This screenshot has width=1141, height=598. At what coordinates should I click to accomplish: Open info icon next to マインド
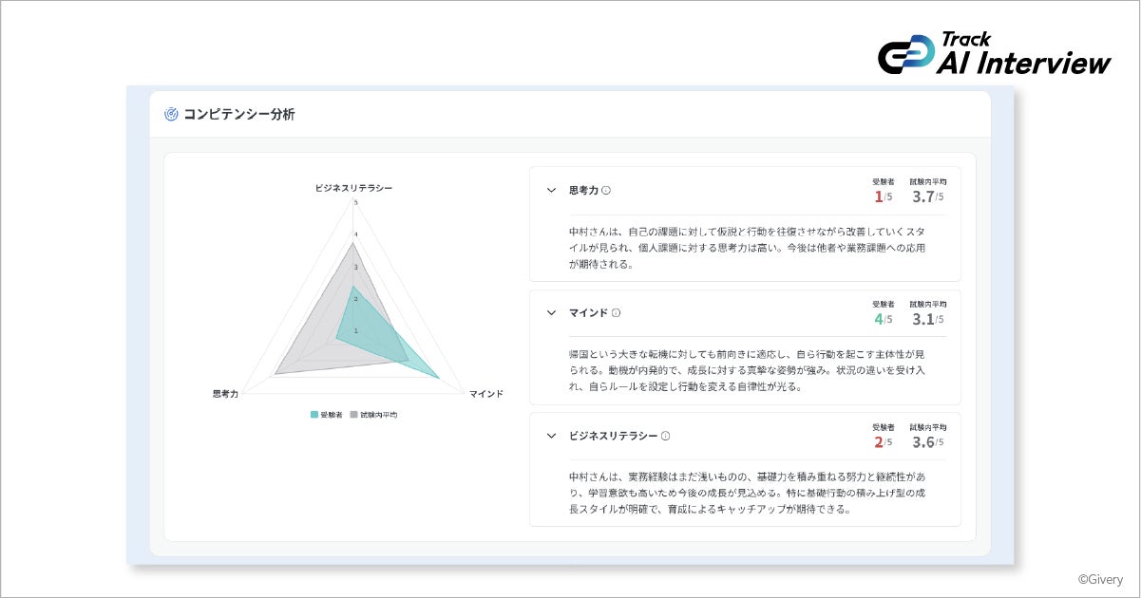[616, 312]
